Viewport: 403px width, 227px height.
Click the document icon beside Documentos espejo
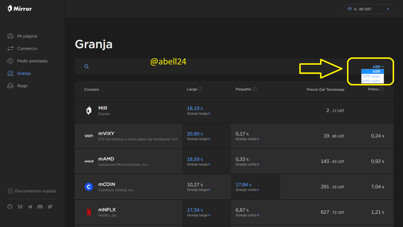coord(10,191)
